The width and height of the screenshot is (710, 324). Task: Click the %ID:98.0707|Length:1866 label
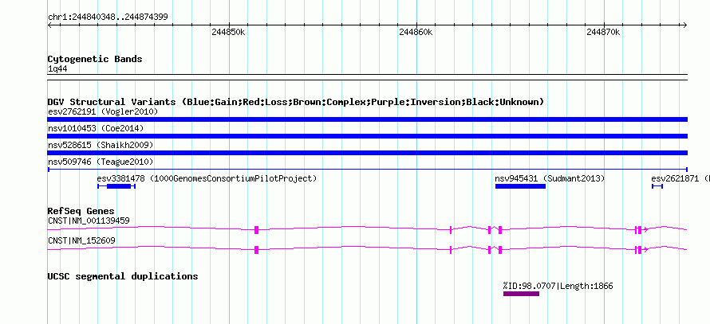[x=558, y=286]
